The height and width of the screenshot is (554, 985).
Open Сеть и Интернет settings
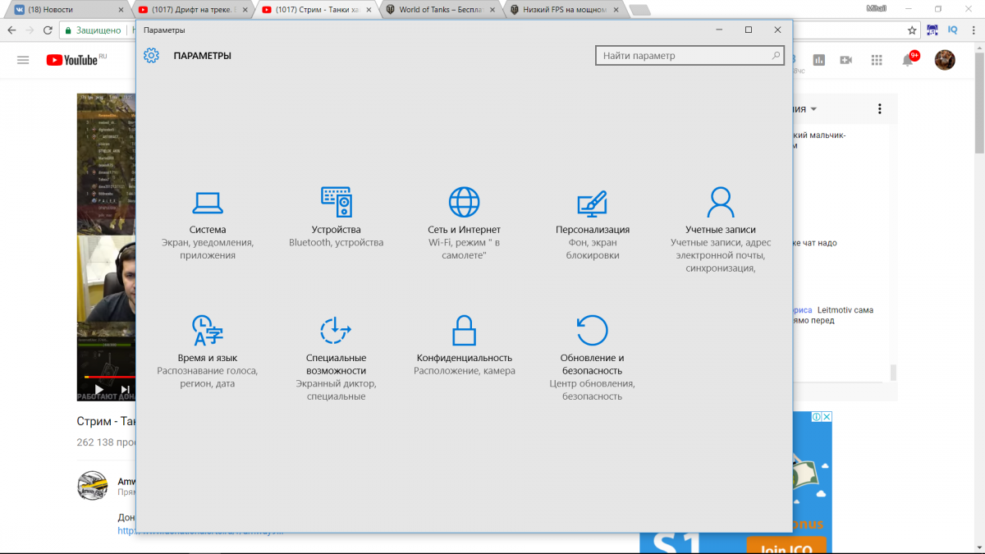click(464, 223)
